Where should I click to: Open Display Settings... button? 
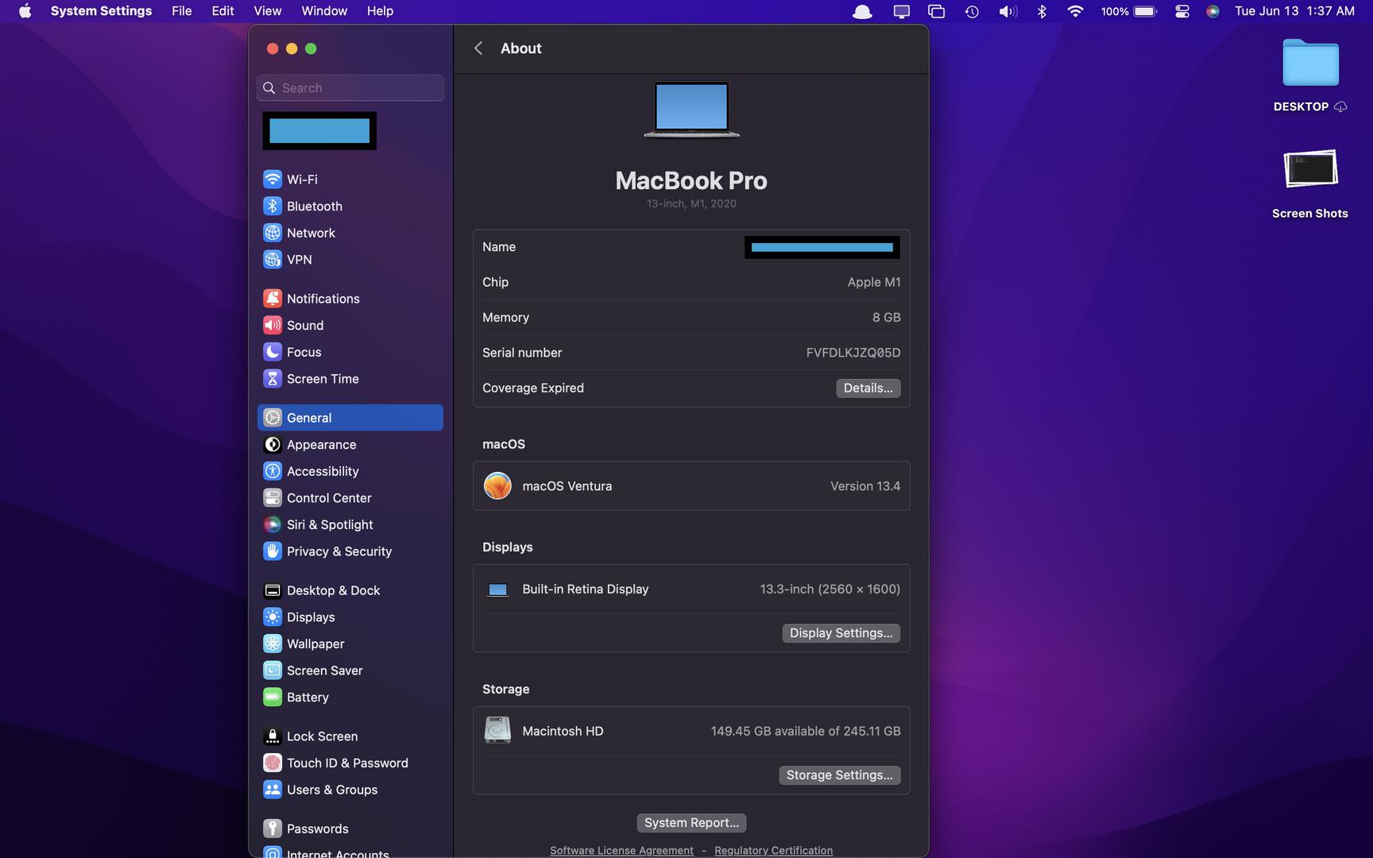[841, 633]
